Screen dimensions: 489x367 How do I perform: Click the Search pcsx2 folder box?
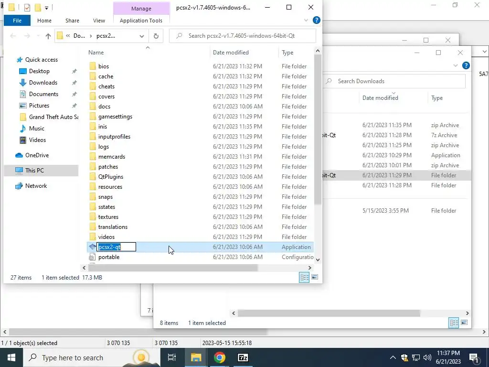[242, 36]
